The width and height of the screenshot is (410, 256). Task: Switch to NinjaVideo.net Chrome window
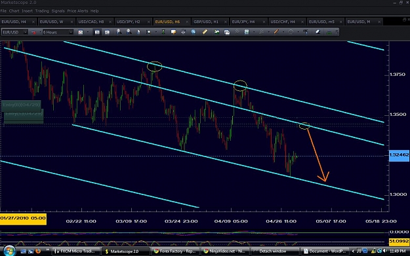pos(224,251)
